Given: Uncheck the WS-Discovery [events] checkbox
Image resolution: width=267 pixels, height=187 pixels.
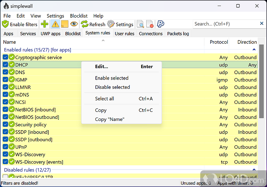Looking at the screenshot, I should click(5, 162).
